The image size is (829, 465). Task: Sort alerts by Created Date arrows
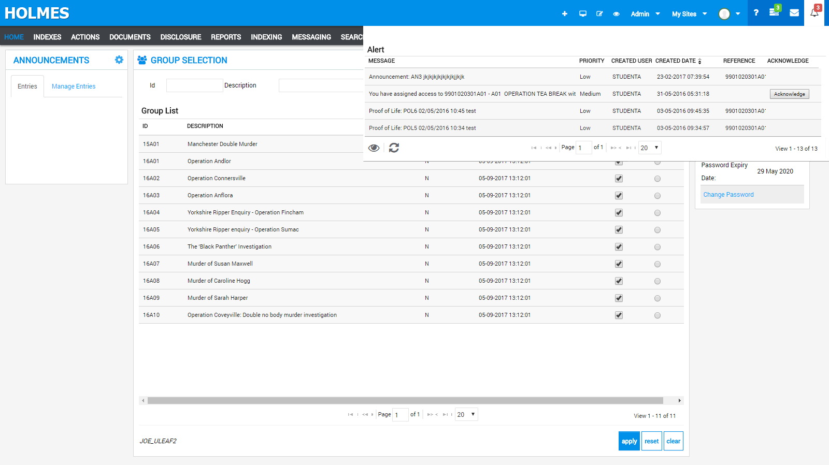point(699,61)
